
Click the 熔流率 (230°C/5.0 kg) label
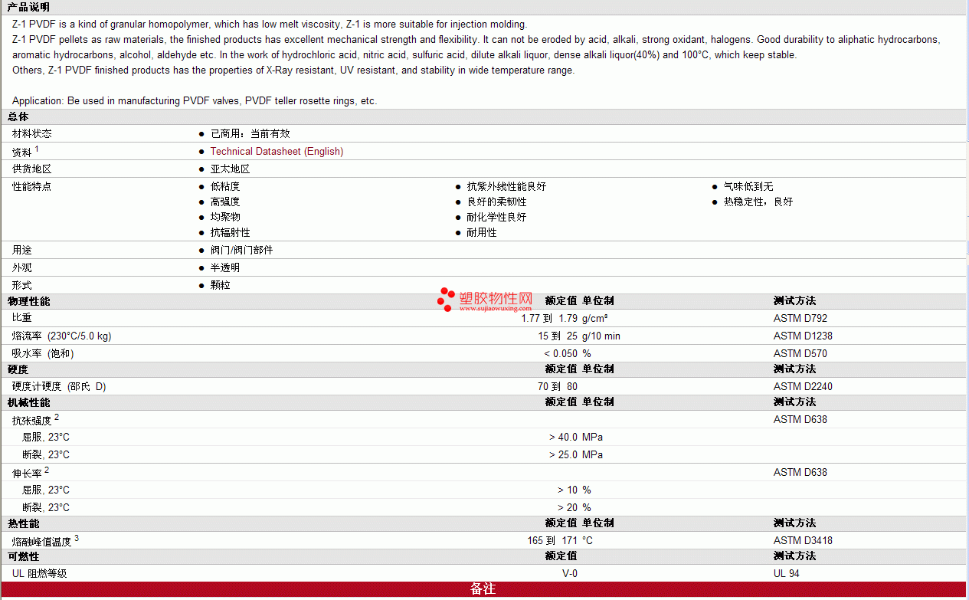click(x=62, y=336)
